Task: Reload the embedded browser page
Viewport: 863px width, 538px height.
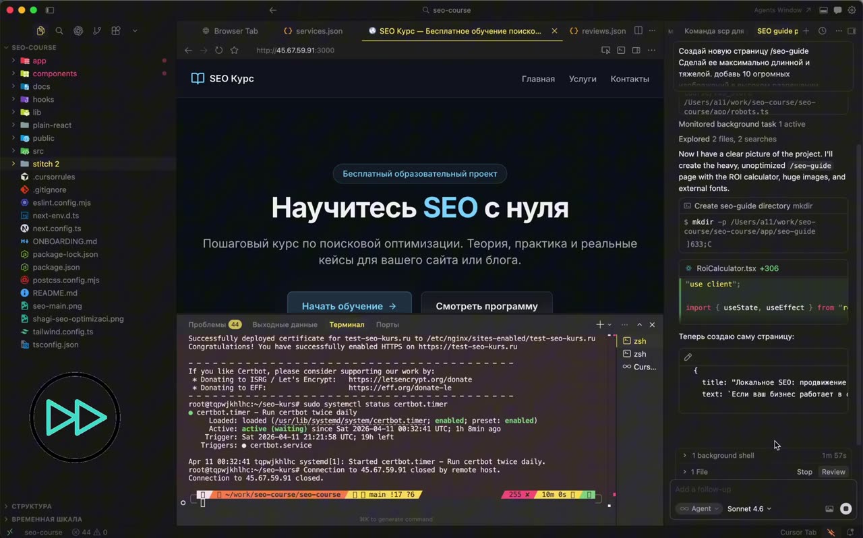Action: coord(218,51)
